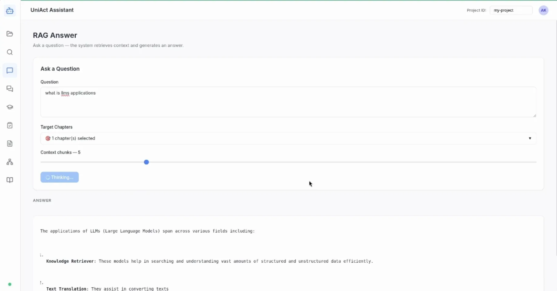Open the folder icon in sidebar
This screenshot has width=557, height=291.
tap(10, 34)
